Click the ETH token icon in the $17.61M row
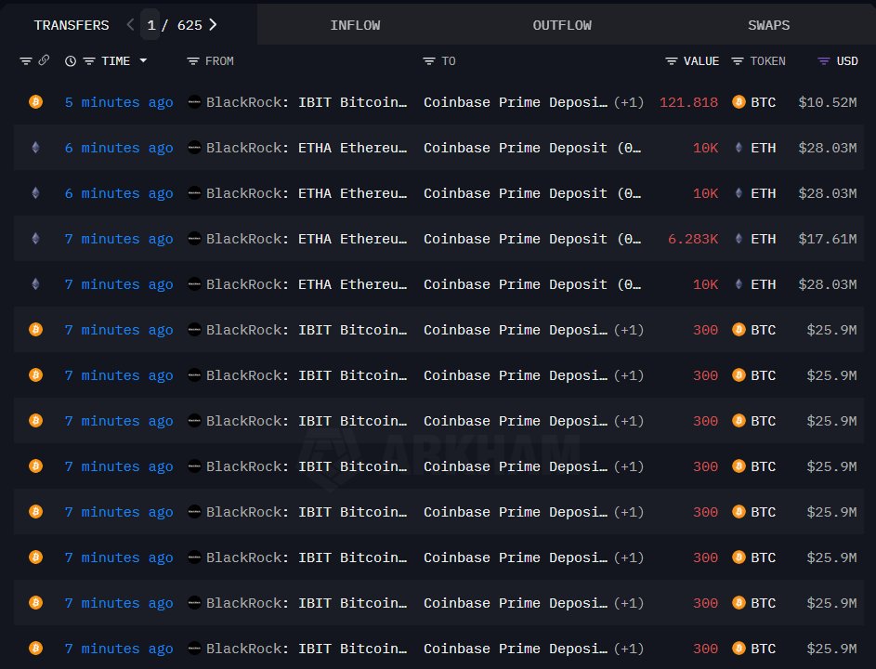This screenshot has height=669, width=876. (x=739, y=239)
